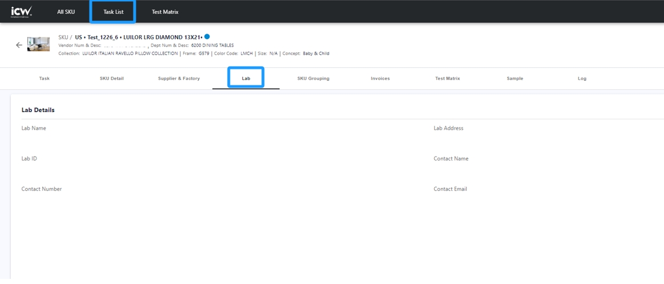Click the ICW logo
The image size is (664, 284).
22,11
